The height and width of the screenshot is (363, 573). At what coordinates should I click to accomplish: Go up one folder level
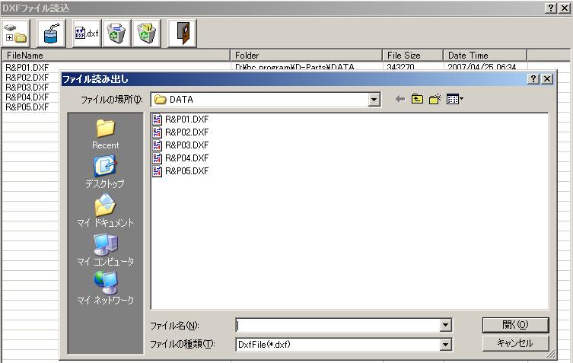(x=418, y=100)
